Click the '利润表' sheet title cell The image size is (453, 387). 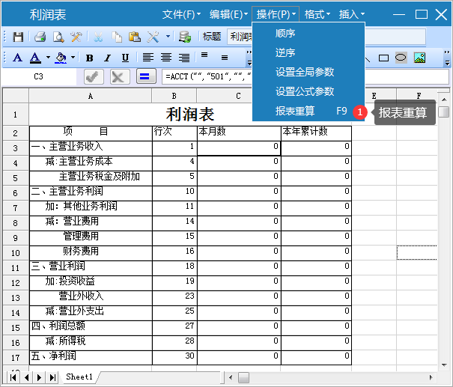point(190,115)
